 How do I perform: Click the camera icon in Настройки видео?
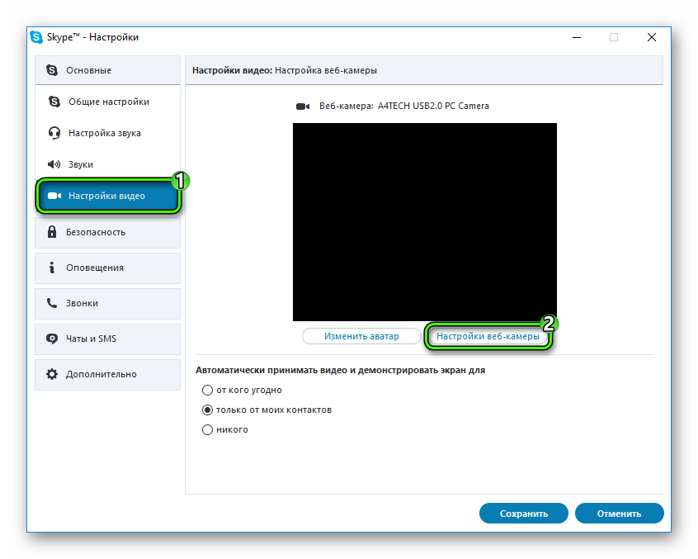tap(54, 196)
